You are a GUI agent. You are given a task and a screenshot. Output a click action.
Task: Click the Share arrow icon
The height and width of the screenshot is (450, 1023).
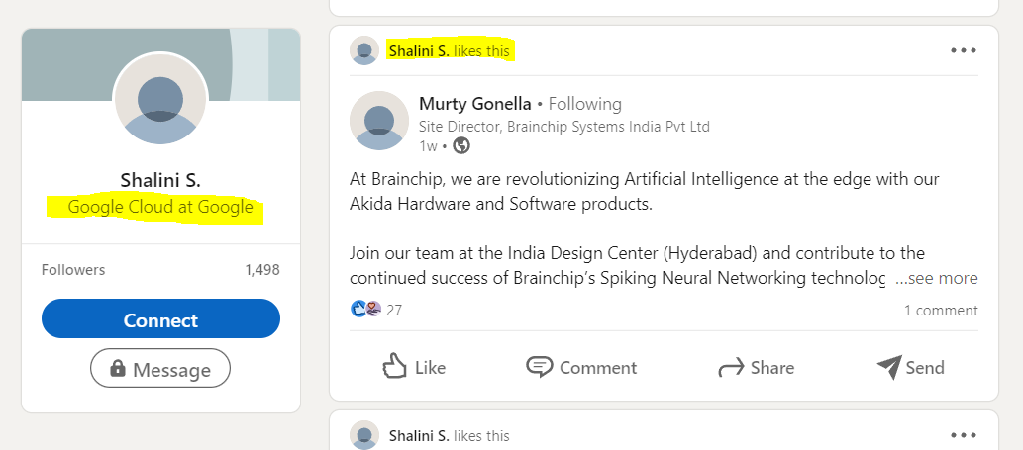(731, 368)
